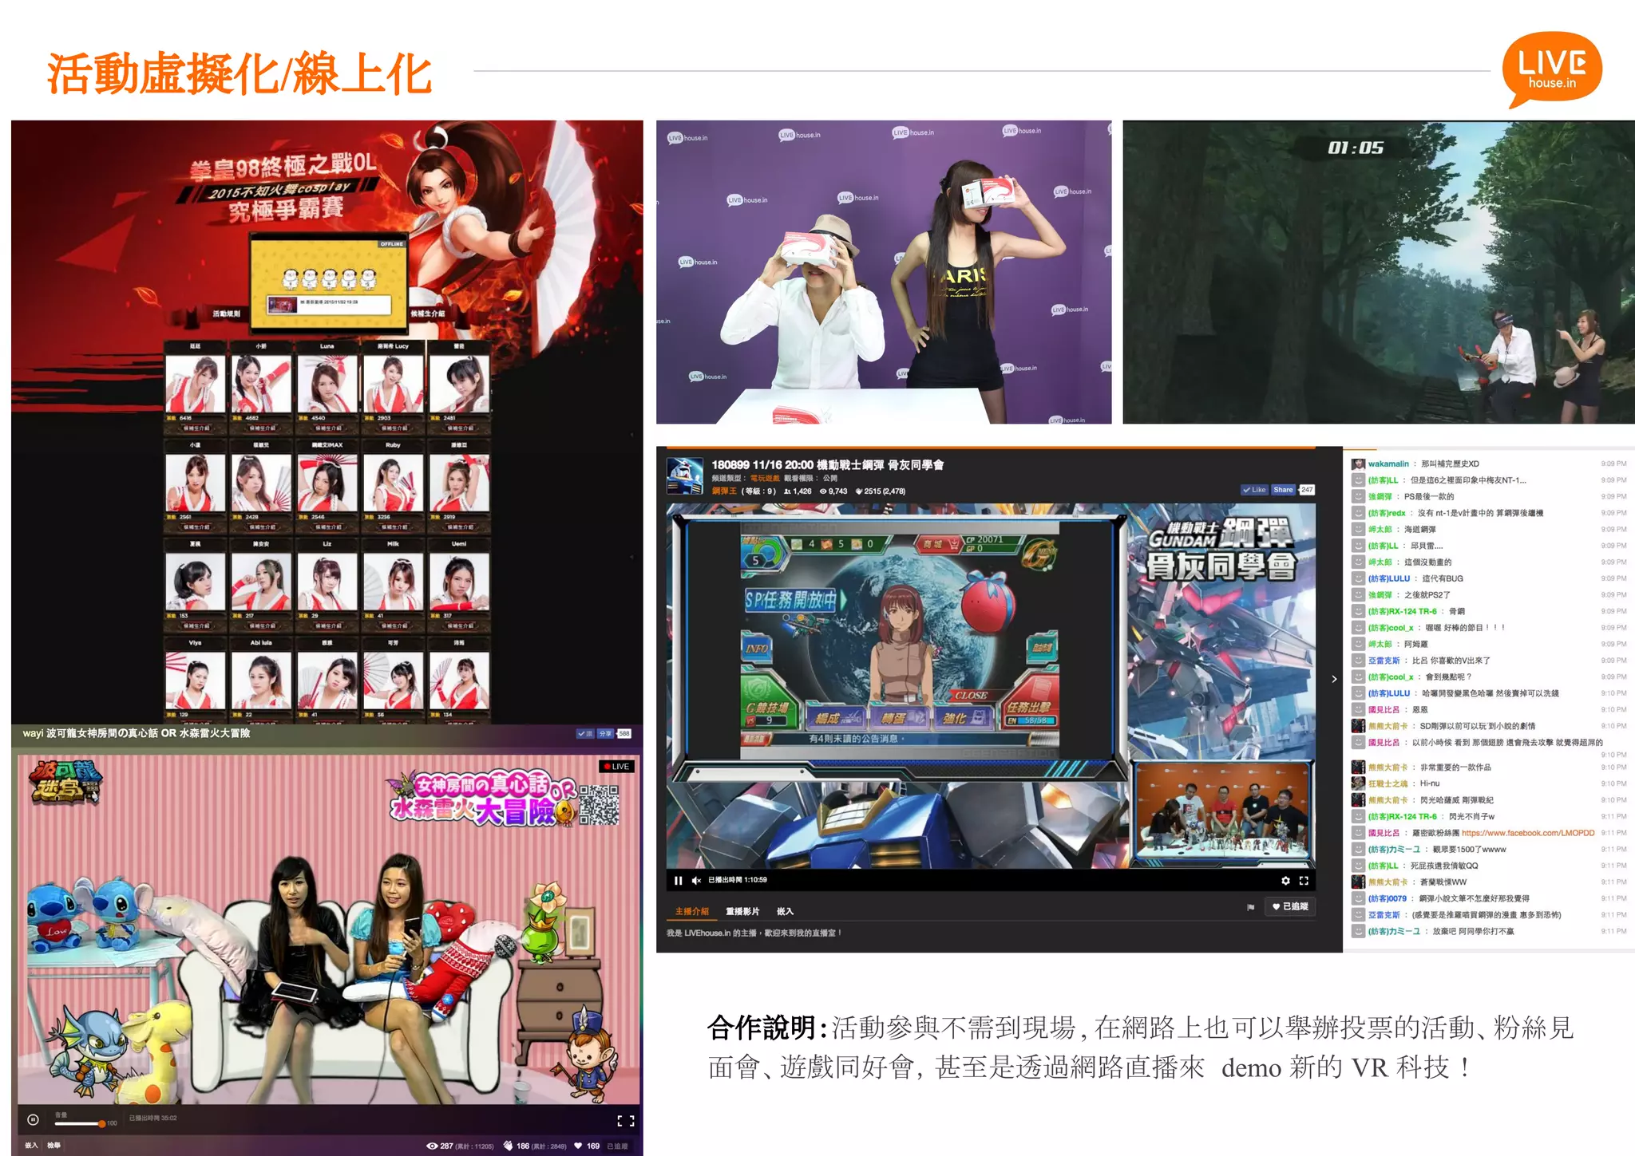Click 檢舉 report button on wayi stream
1635x1156 pixels.
53,1146
